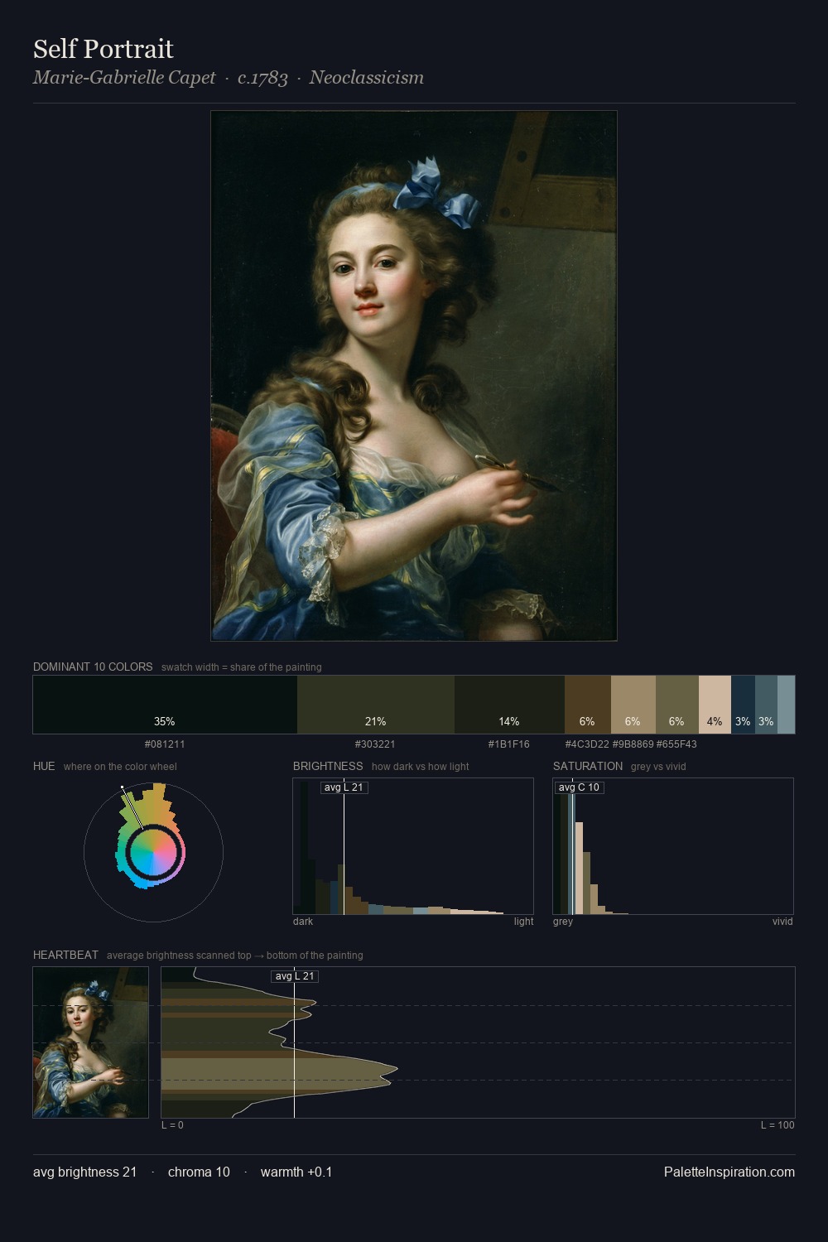Screen dimensions: 828x1242
Task: Click the "HUE" section heading
Action: pos(44,766)
